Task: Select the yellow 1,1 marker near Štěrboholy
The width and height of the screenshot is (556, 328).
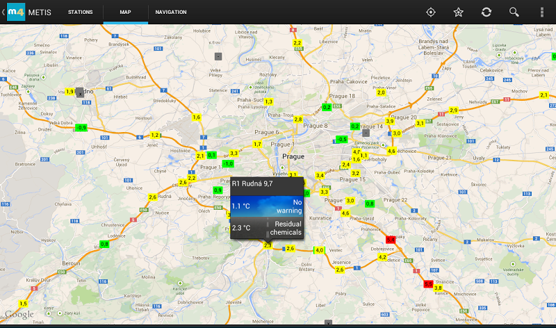Action: coord(363,156)
